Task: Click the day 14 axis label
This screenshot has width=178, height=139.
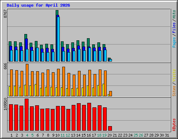Action: tap(78, 135)
